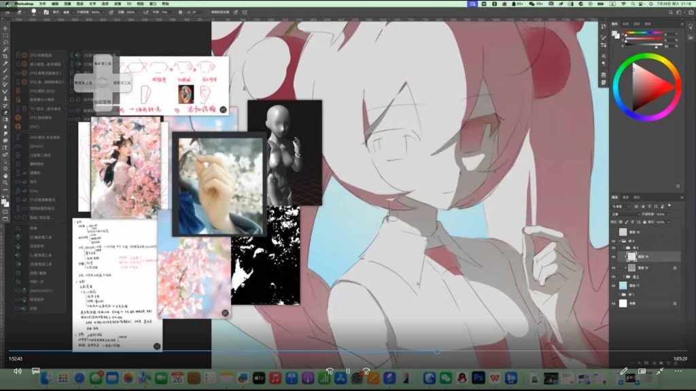Close the cherry blossom reference image
This screenshot has width=696, height=391.
(225, 313)
